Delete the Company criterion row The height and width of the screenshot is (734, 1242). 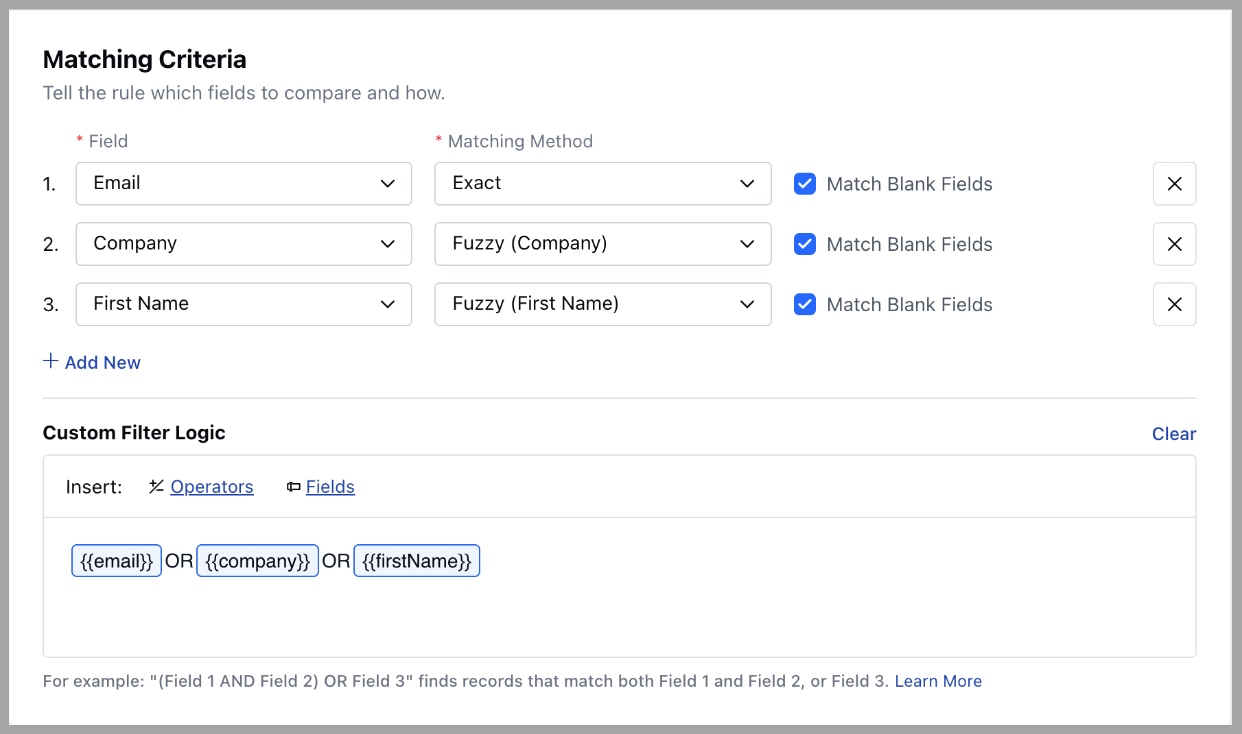point(1174,244)
